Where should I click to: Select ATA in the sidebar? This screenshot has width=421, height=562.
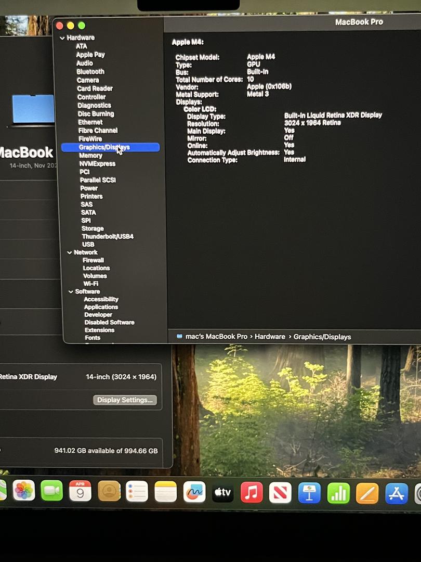(81, 46)
